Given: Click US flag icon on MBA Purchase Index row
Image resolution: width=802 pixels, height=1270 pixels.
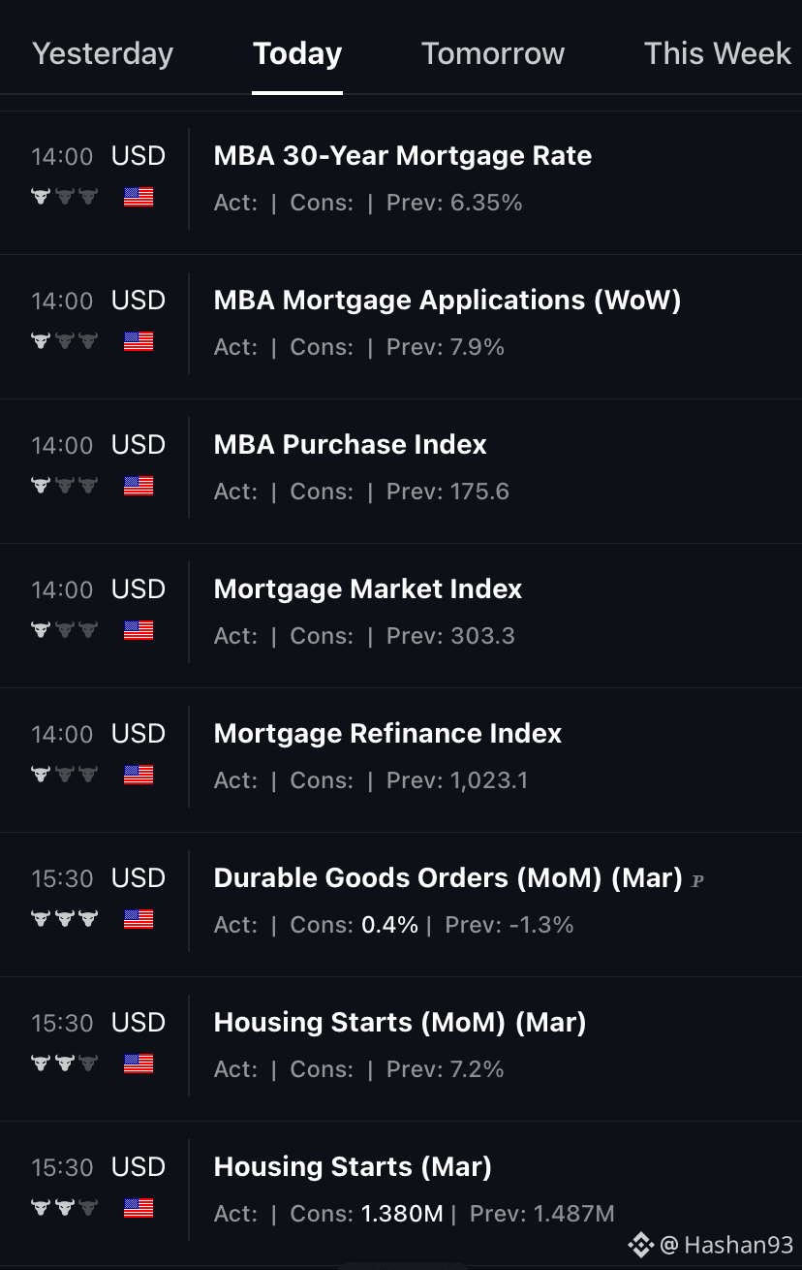Looking at the screenshot, I should (139, 486).
